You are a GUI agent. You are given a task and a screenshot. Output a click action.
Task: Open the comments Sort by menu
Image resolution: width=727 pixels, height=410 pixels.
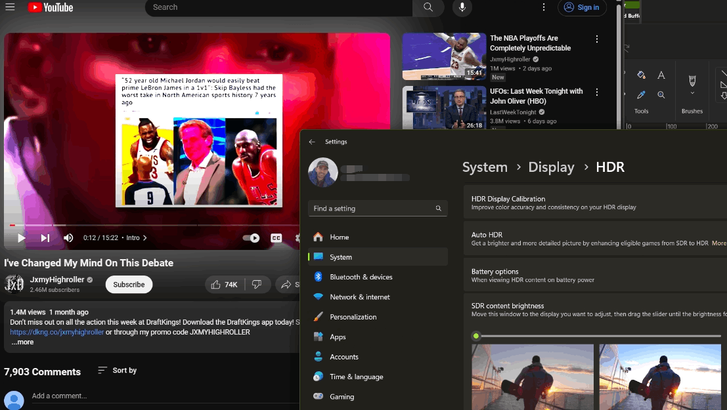pos(117,371)
